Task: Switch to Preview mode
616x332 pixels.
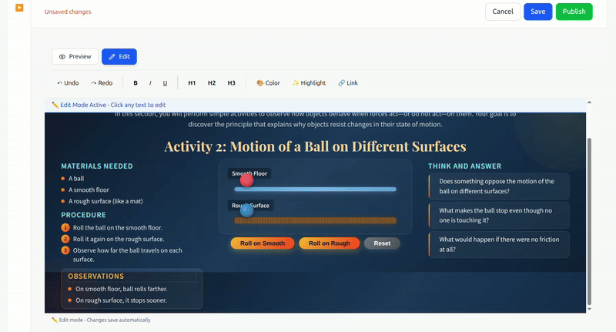Action: (75, 56)
